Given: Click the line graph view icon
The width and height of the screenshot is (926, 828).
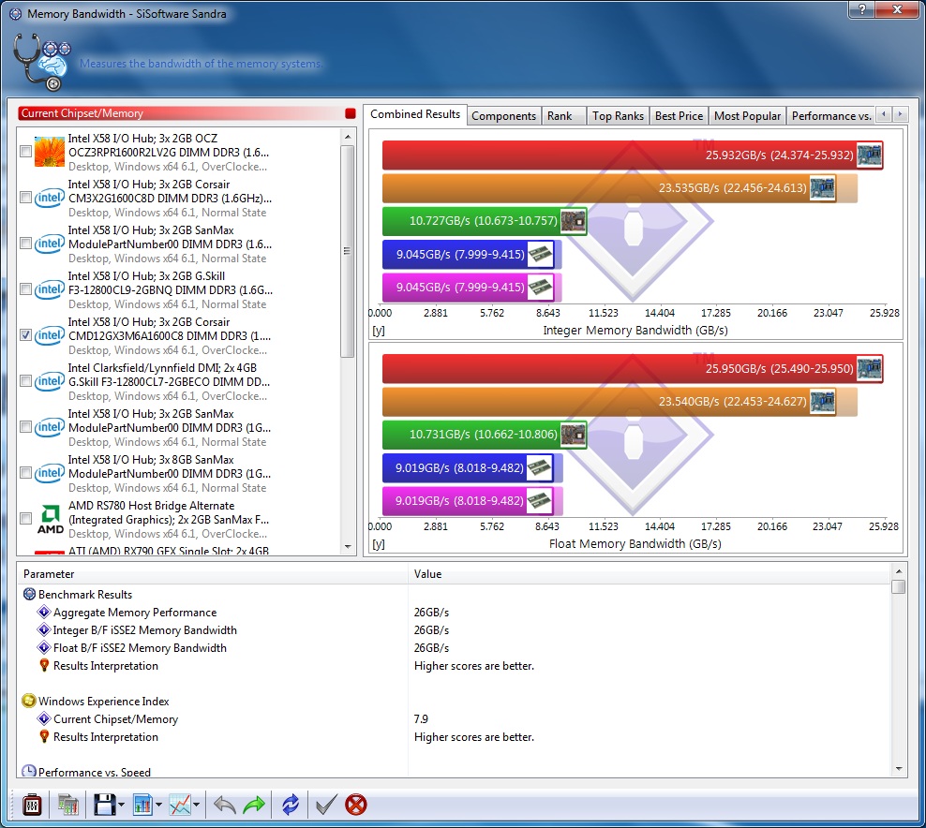Looking at the screenshot, I should [180, 805].
